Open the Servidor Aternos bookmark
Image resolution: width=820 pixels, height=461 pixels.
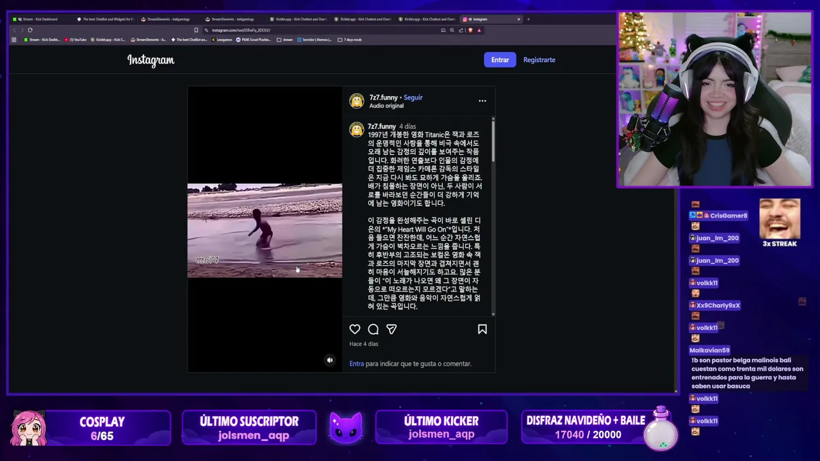[x=314, y=40]
